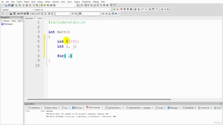Click the Cut scissors icon
The image size is (223, 125).
[24, 6]
